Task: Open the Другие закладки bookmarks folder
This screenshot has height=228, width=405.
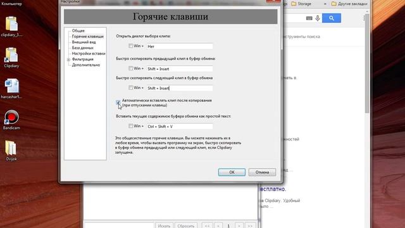Action: tap(349, 4)
